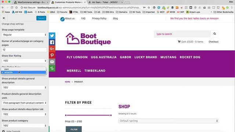235x132 pixels.
Task: Open the SM Tools bookmark folder
Action: pos(86,12)
